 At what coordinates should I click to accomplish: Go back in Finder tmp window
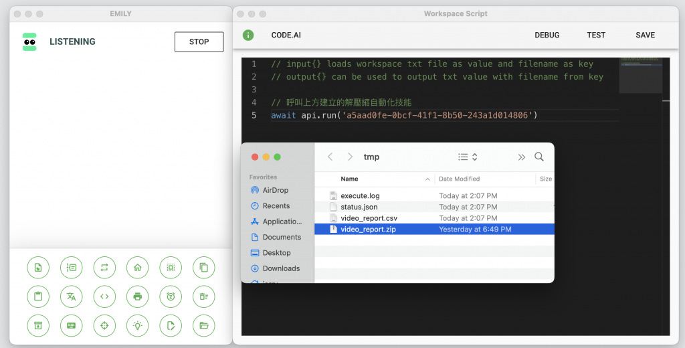click(x=330, y=157)
